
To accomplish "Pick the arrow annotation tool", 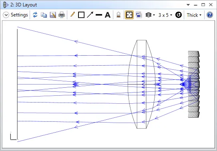I will [90, 15].
